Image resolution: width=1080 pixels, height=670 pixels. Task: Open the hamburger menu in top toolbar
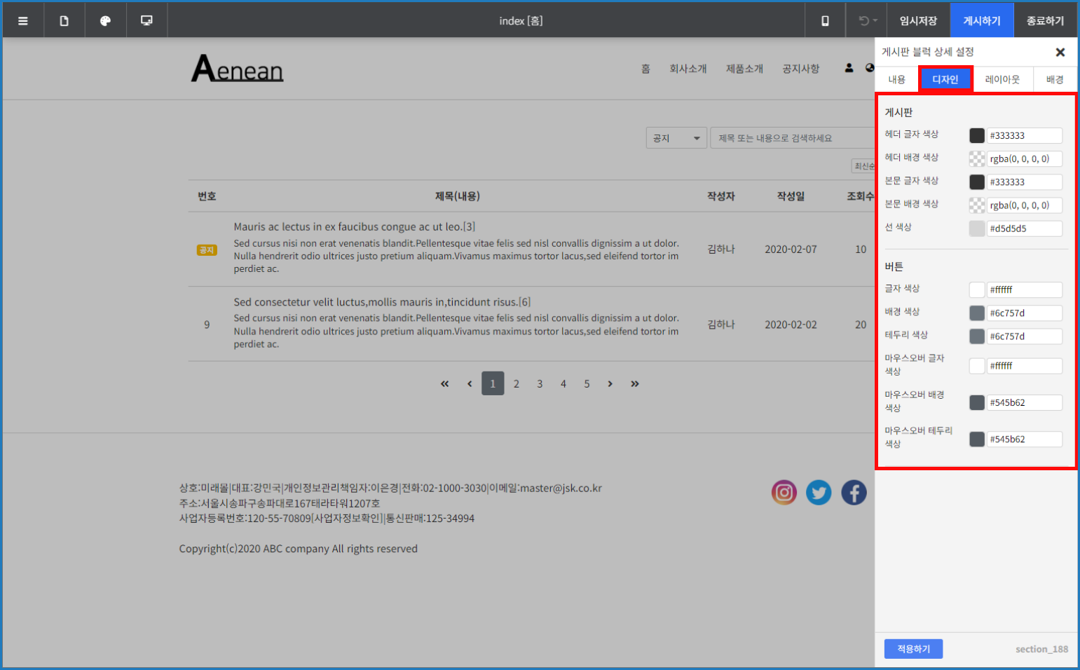pyautogui.click(x=23, y=21)
